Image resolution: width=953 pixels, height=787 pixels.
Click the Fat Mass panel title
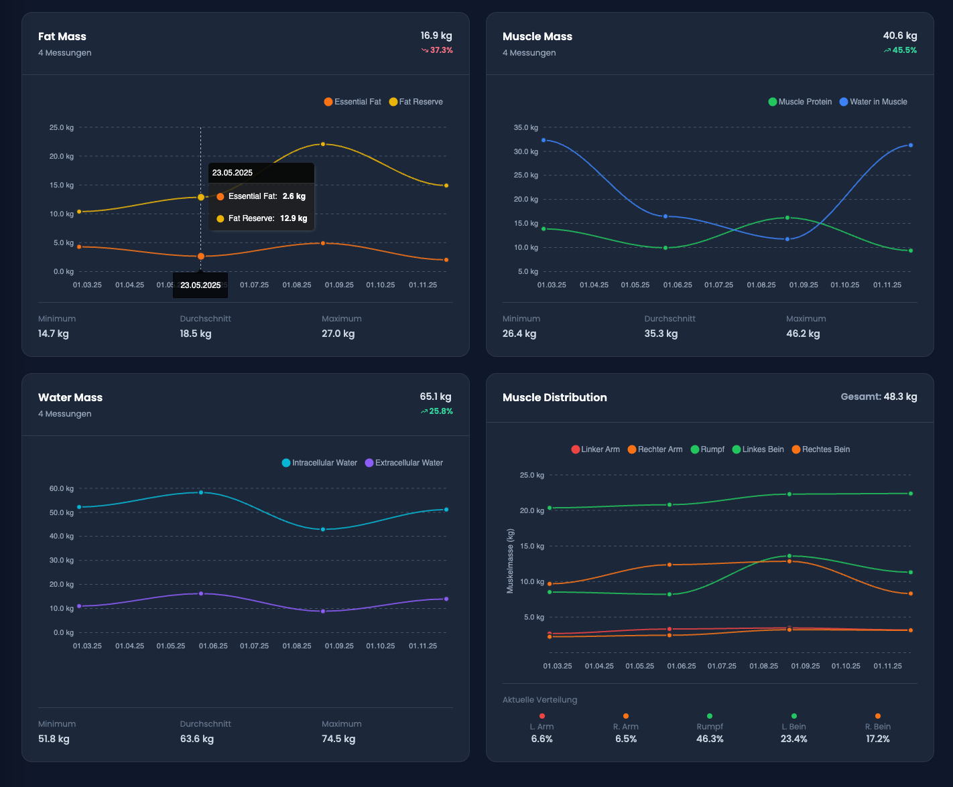(x=62, y=36)
